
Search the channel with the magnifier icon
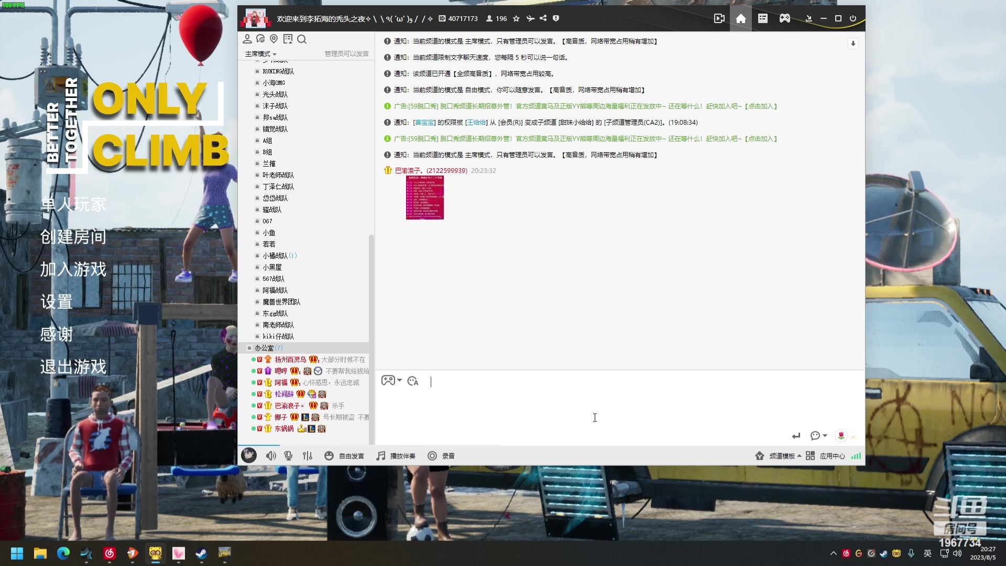[302, 39]
